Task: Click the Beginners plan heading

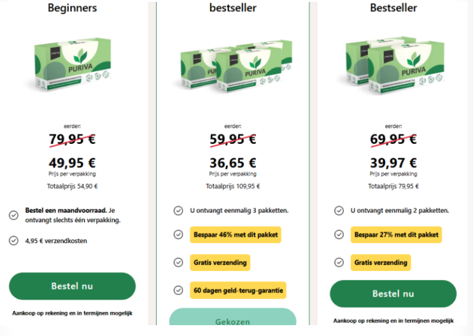Action: tap(71, 8)
